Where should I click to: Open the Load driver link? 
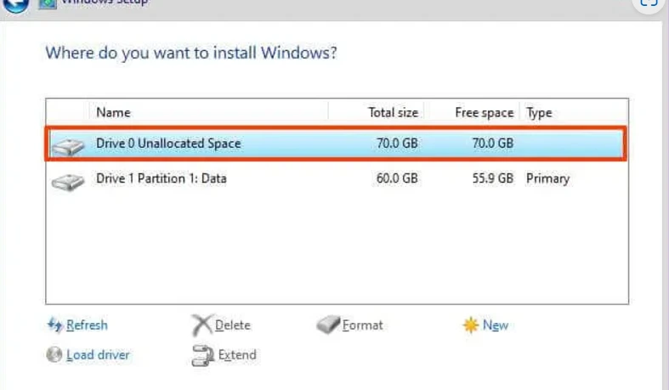(98, 355)
